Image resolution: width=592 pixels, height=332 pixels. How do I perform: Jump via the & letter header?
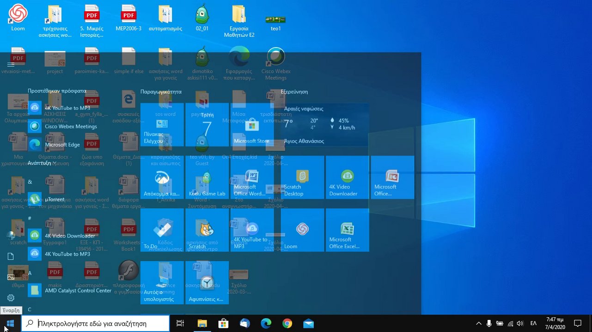point(30,182)
